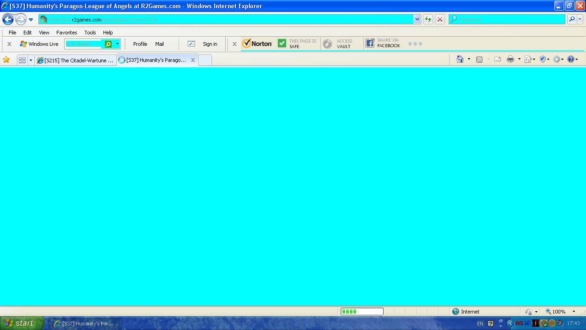
Task: Open the Favorites menu
Action: pyautogui.click(x=66, y=33)
